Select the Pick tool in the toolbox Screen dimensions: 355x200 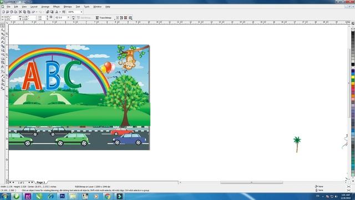[2, 26]
